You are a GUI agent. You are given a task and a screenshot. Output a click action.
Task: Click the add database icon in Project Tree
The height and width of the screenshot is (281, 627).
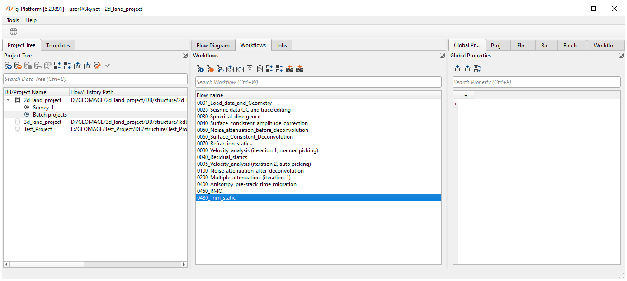8,66
